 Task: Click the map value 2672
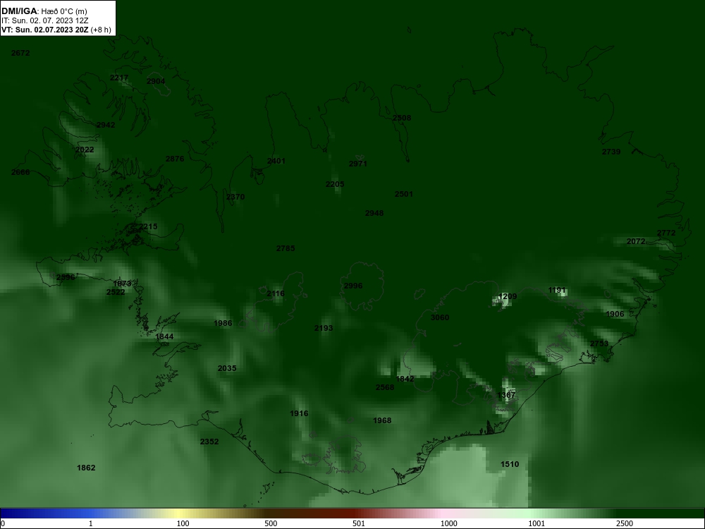[20, 53]
